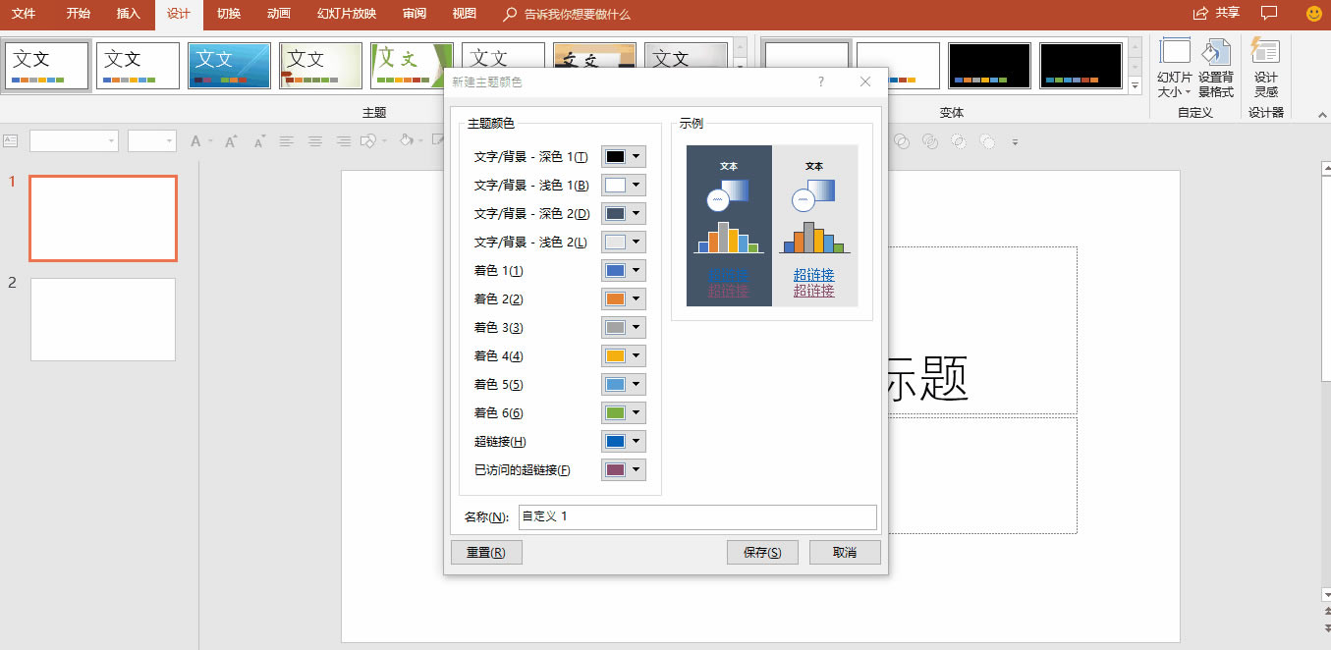Open the 审阅 ribbon tab
The width and height of the screenshot is (1331, 650).
coord(415,14)
